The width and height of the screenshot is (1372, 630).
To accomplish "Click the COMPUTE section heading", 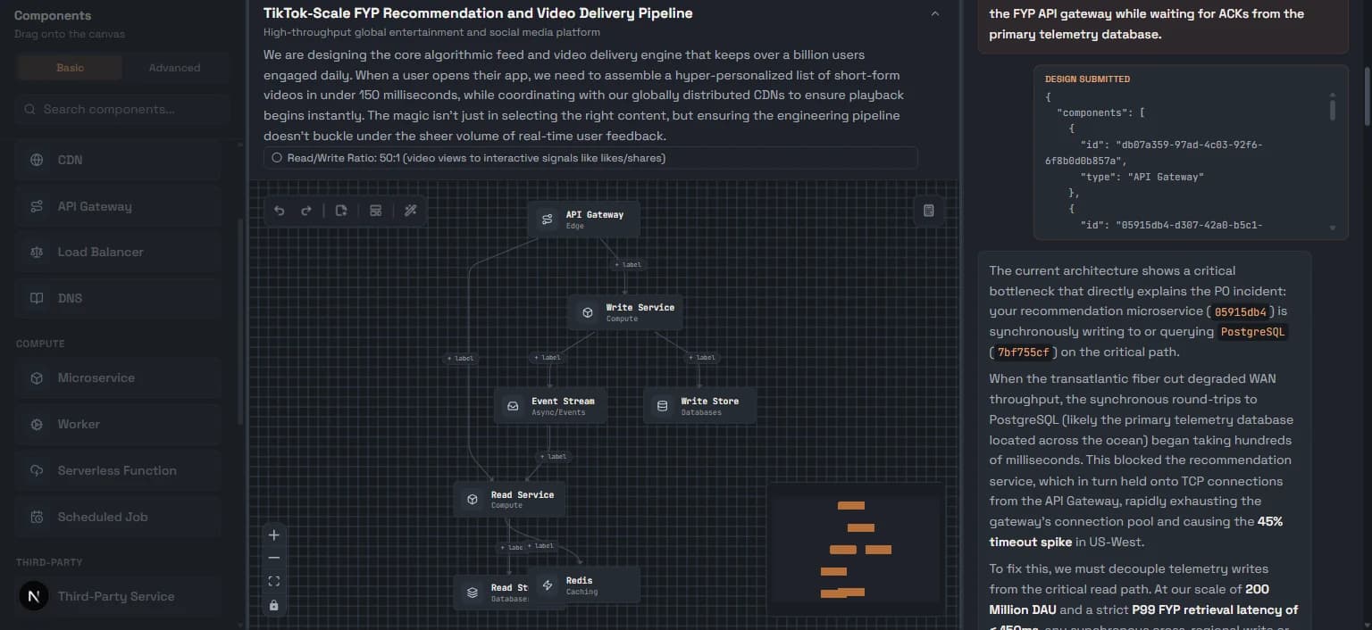I will tap(40, 344).
